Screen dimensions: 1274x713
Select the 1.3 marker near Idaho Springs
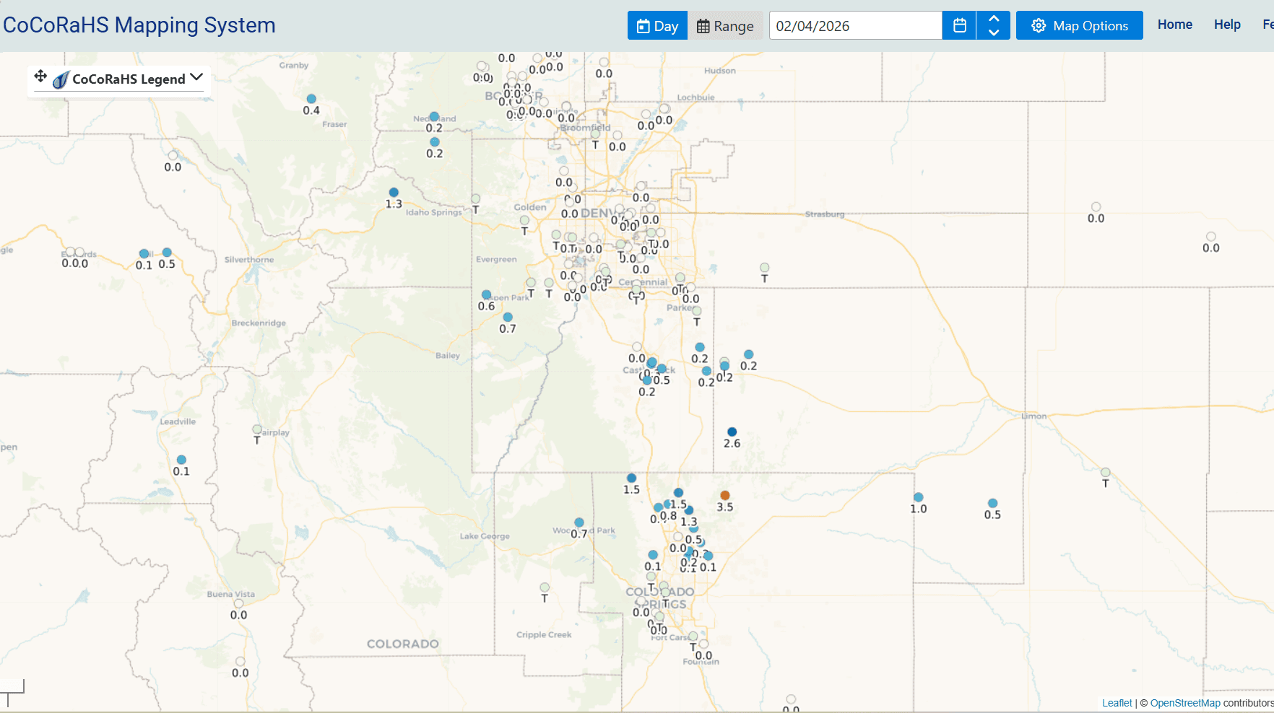pos(394,193)
